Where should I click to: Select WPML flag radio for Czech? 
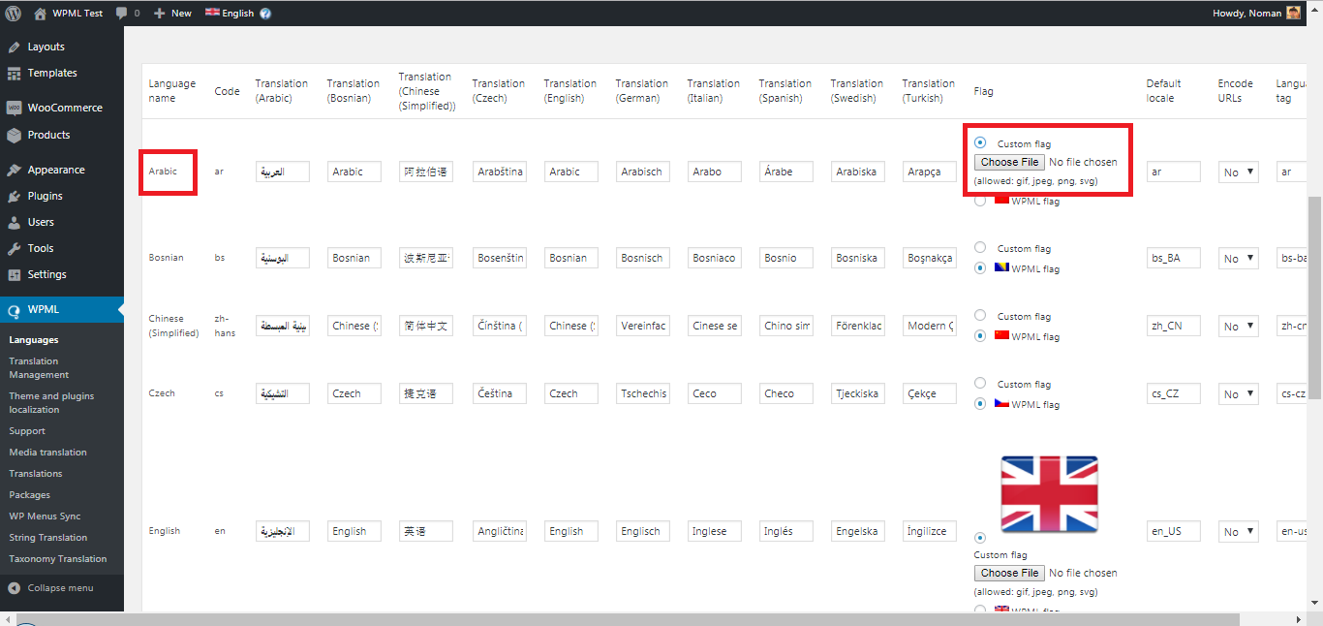point(980,404)
